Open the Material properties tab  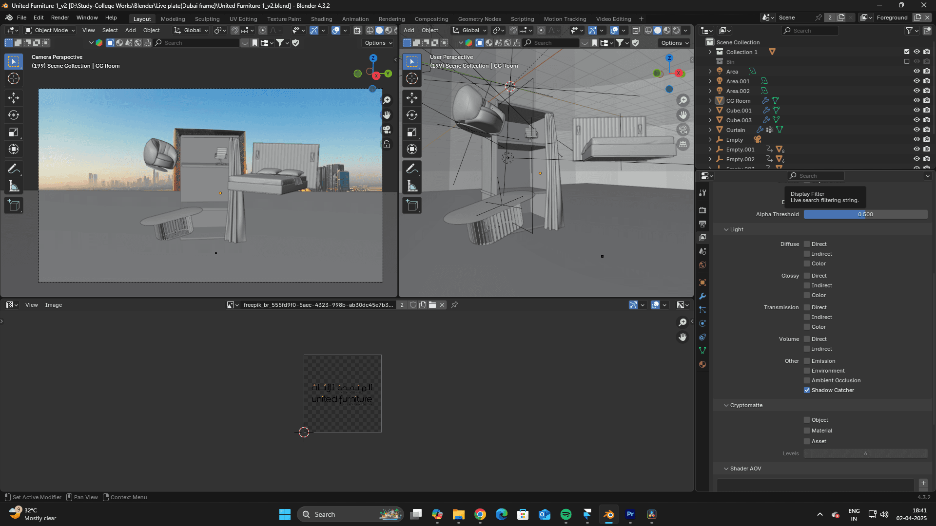pyautogui.click(x=702, y=364)
